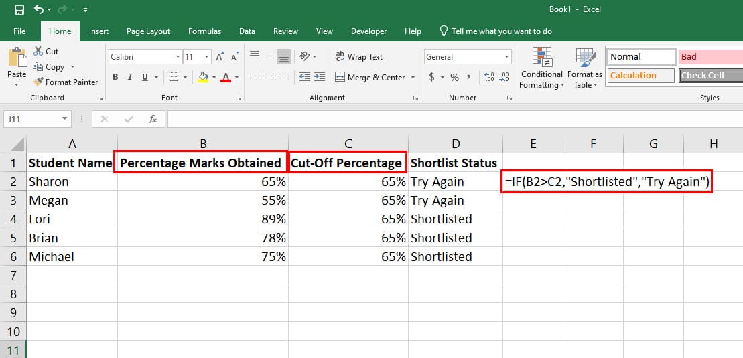Click the Name Box showing J11

pos(38,119)
